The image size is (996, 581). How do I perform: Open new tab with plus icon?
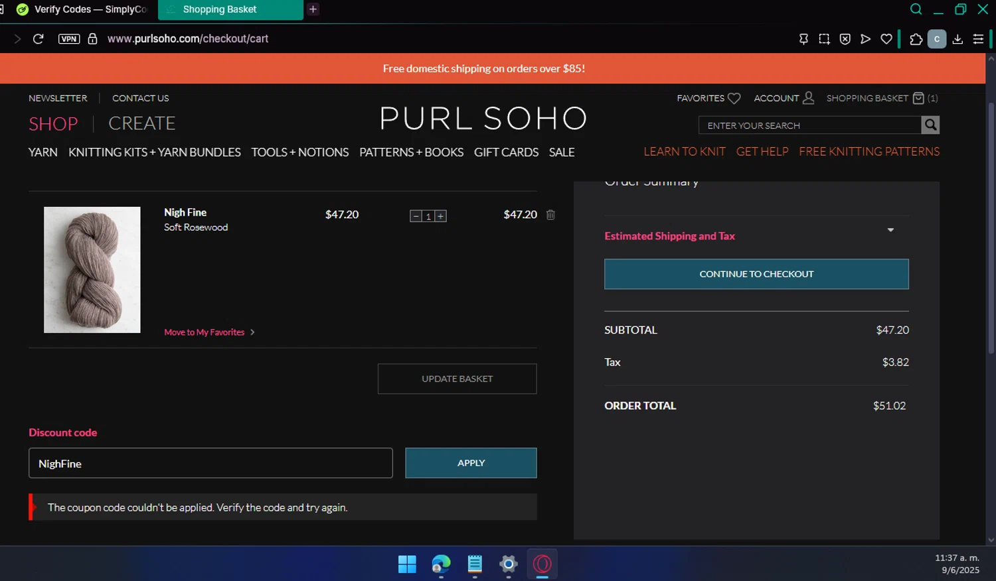click(313, 9)
